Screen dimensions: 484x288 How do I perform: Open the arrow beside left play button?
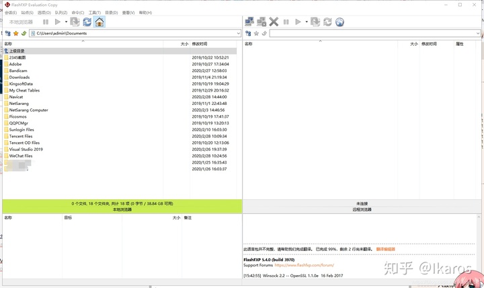click(x=66, y=22)
